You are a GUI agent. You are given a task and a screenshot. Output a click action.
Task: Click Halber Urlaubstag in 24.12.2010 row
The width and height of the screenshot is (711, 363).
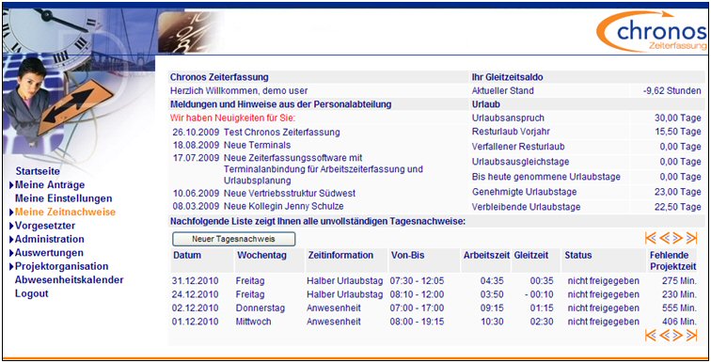click(344, 294)
